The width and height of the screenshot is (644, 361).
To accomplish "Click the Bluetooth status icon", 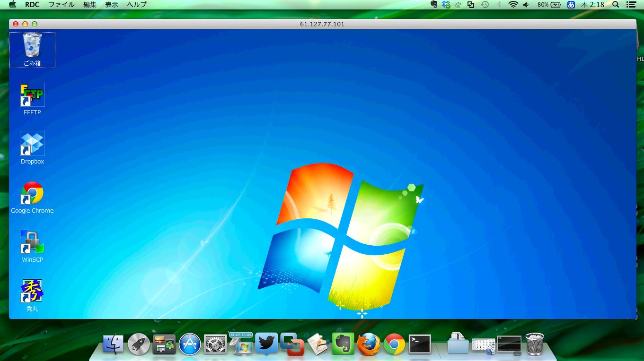I will point(499,5).
